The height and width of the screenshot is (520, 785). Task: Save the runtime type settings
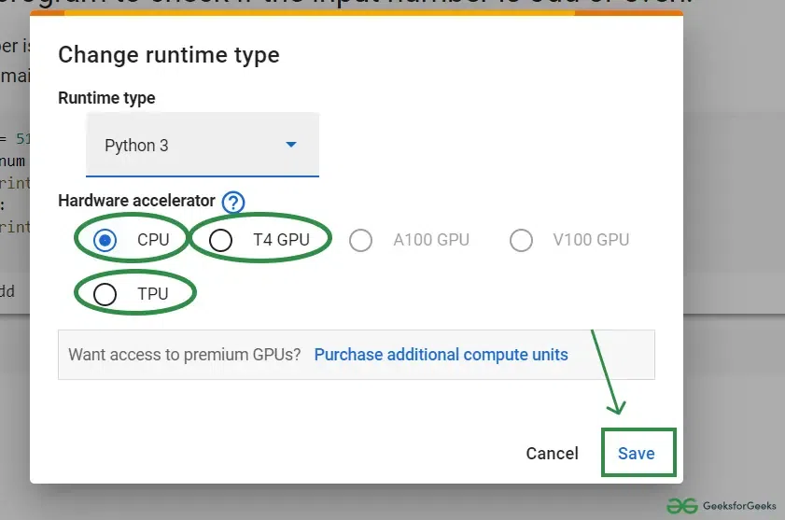pos(637,453)
